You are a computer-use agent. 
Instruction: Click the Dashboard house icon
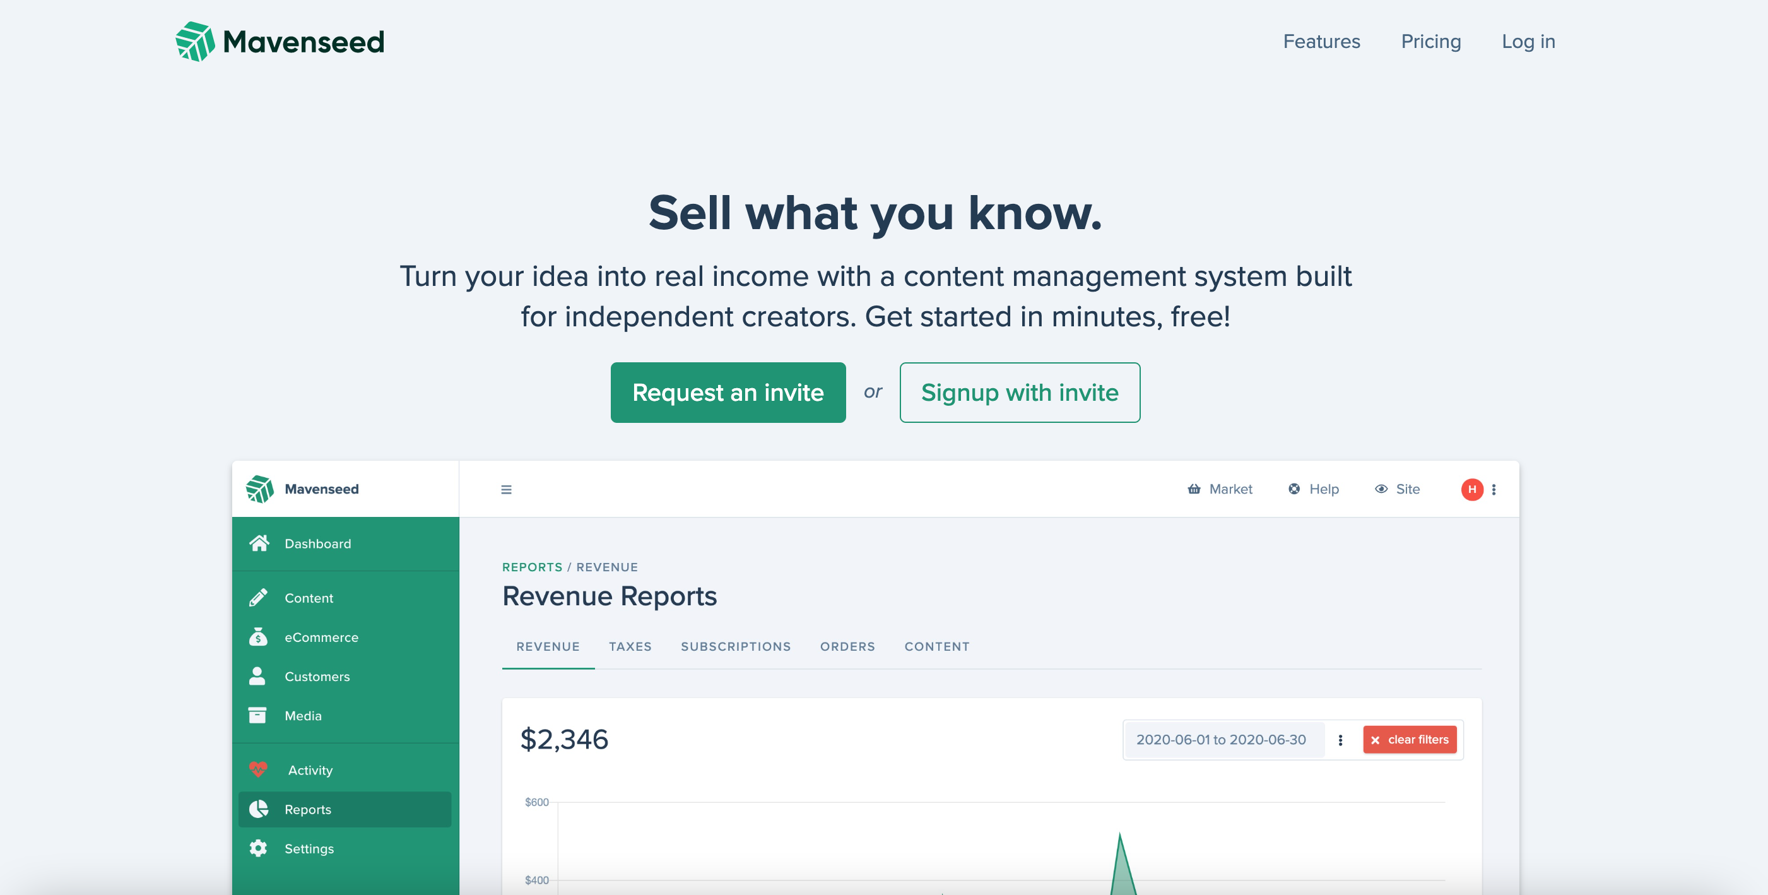coord(259,543)
